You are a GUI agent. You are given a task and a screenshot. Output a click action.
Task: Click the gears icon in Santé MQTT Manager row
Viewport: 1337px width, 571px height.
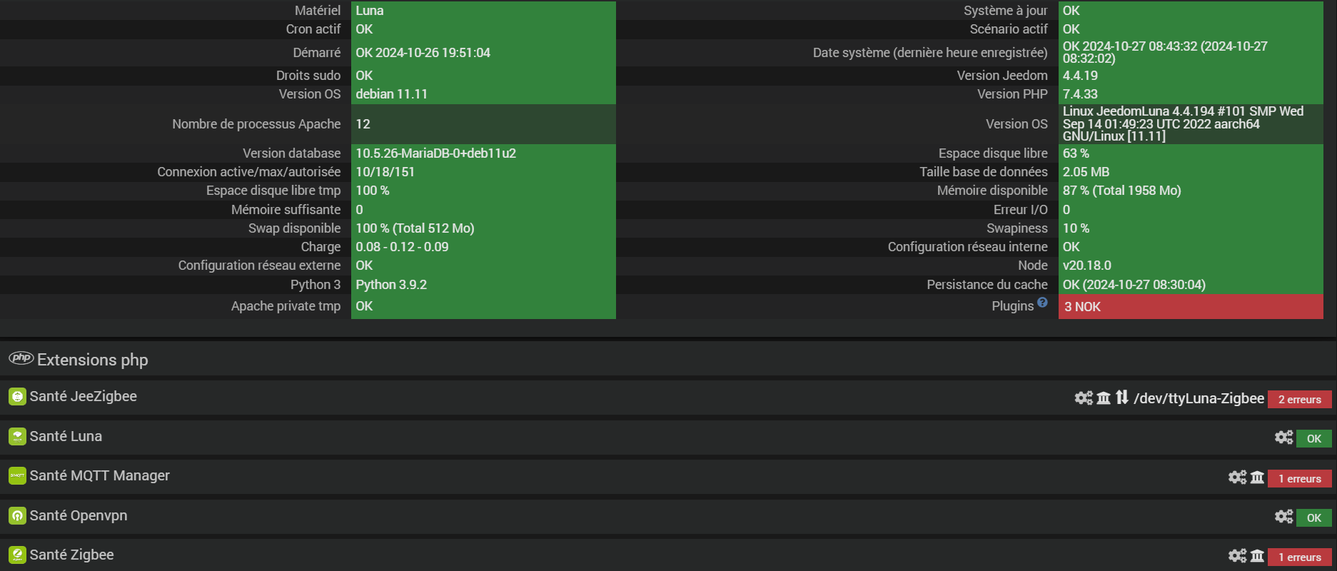coord(1237,477)
